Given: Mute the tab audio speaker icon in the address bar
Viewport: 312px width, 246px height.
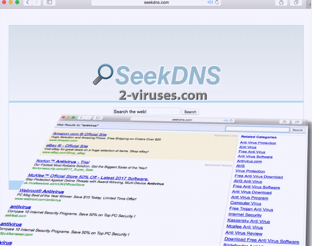Looking at the screenshot, I should click(210, 2).
